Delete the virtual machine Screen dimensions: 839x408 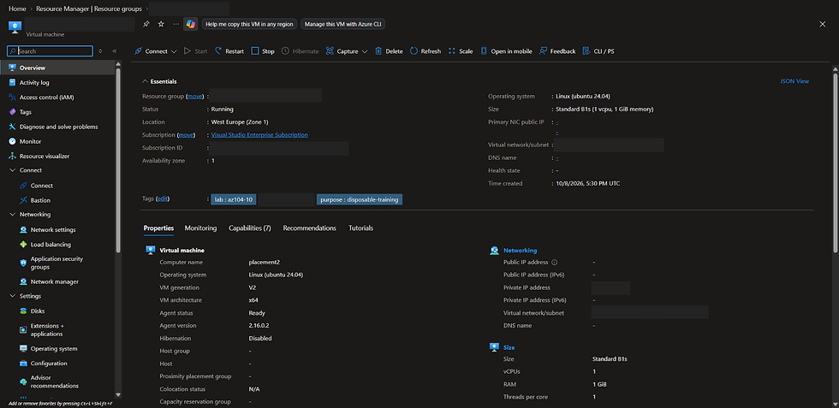click(x=389, y=51)
